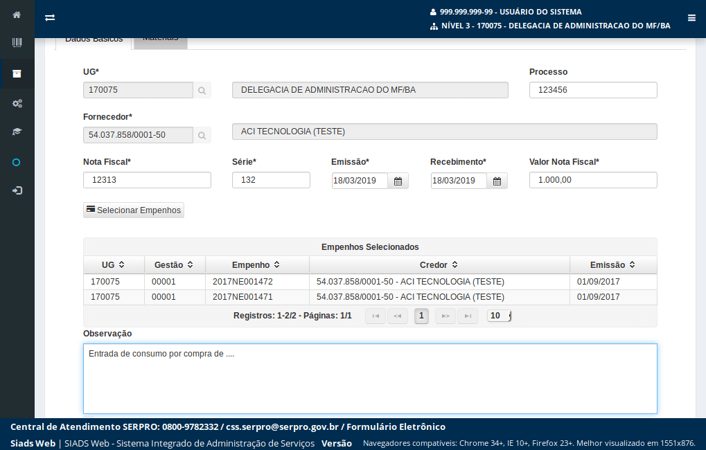Click the Recebimento date field
This screenshot has width=706, height=450.
[459, 181]
